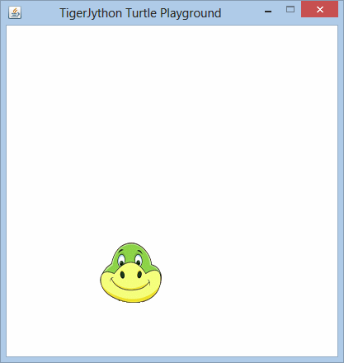Minimize the TigerJython Turtle Playground window
The height and width of the screenshot is (363, 344).
[268, 12]
